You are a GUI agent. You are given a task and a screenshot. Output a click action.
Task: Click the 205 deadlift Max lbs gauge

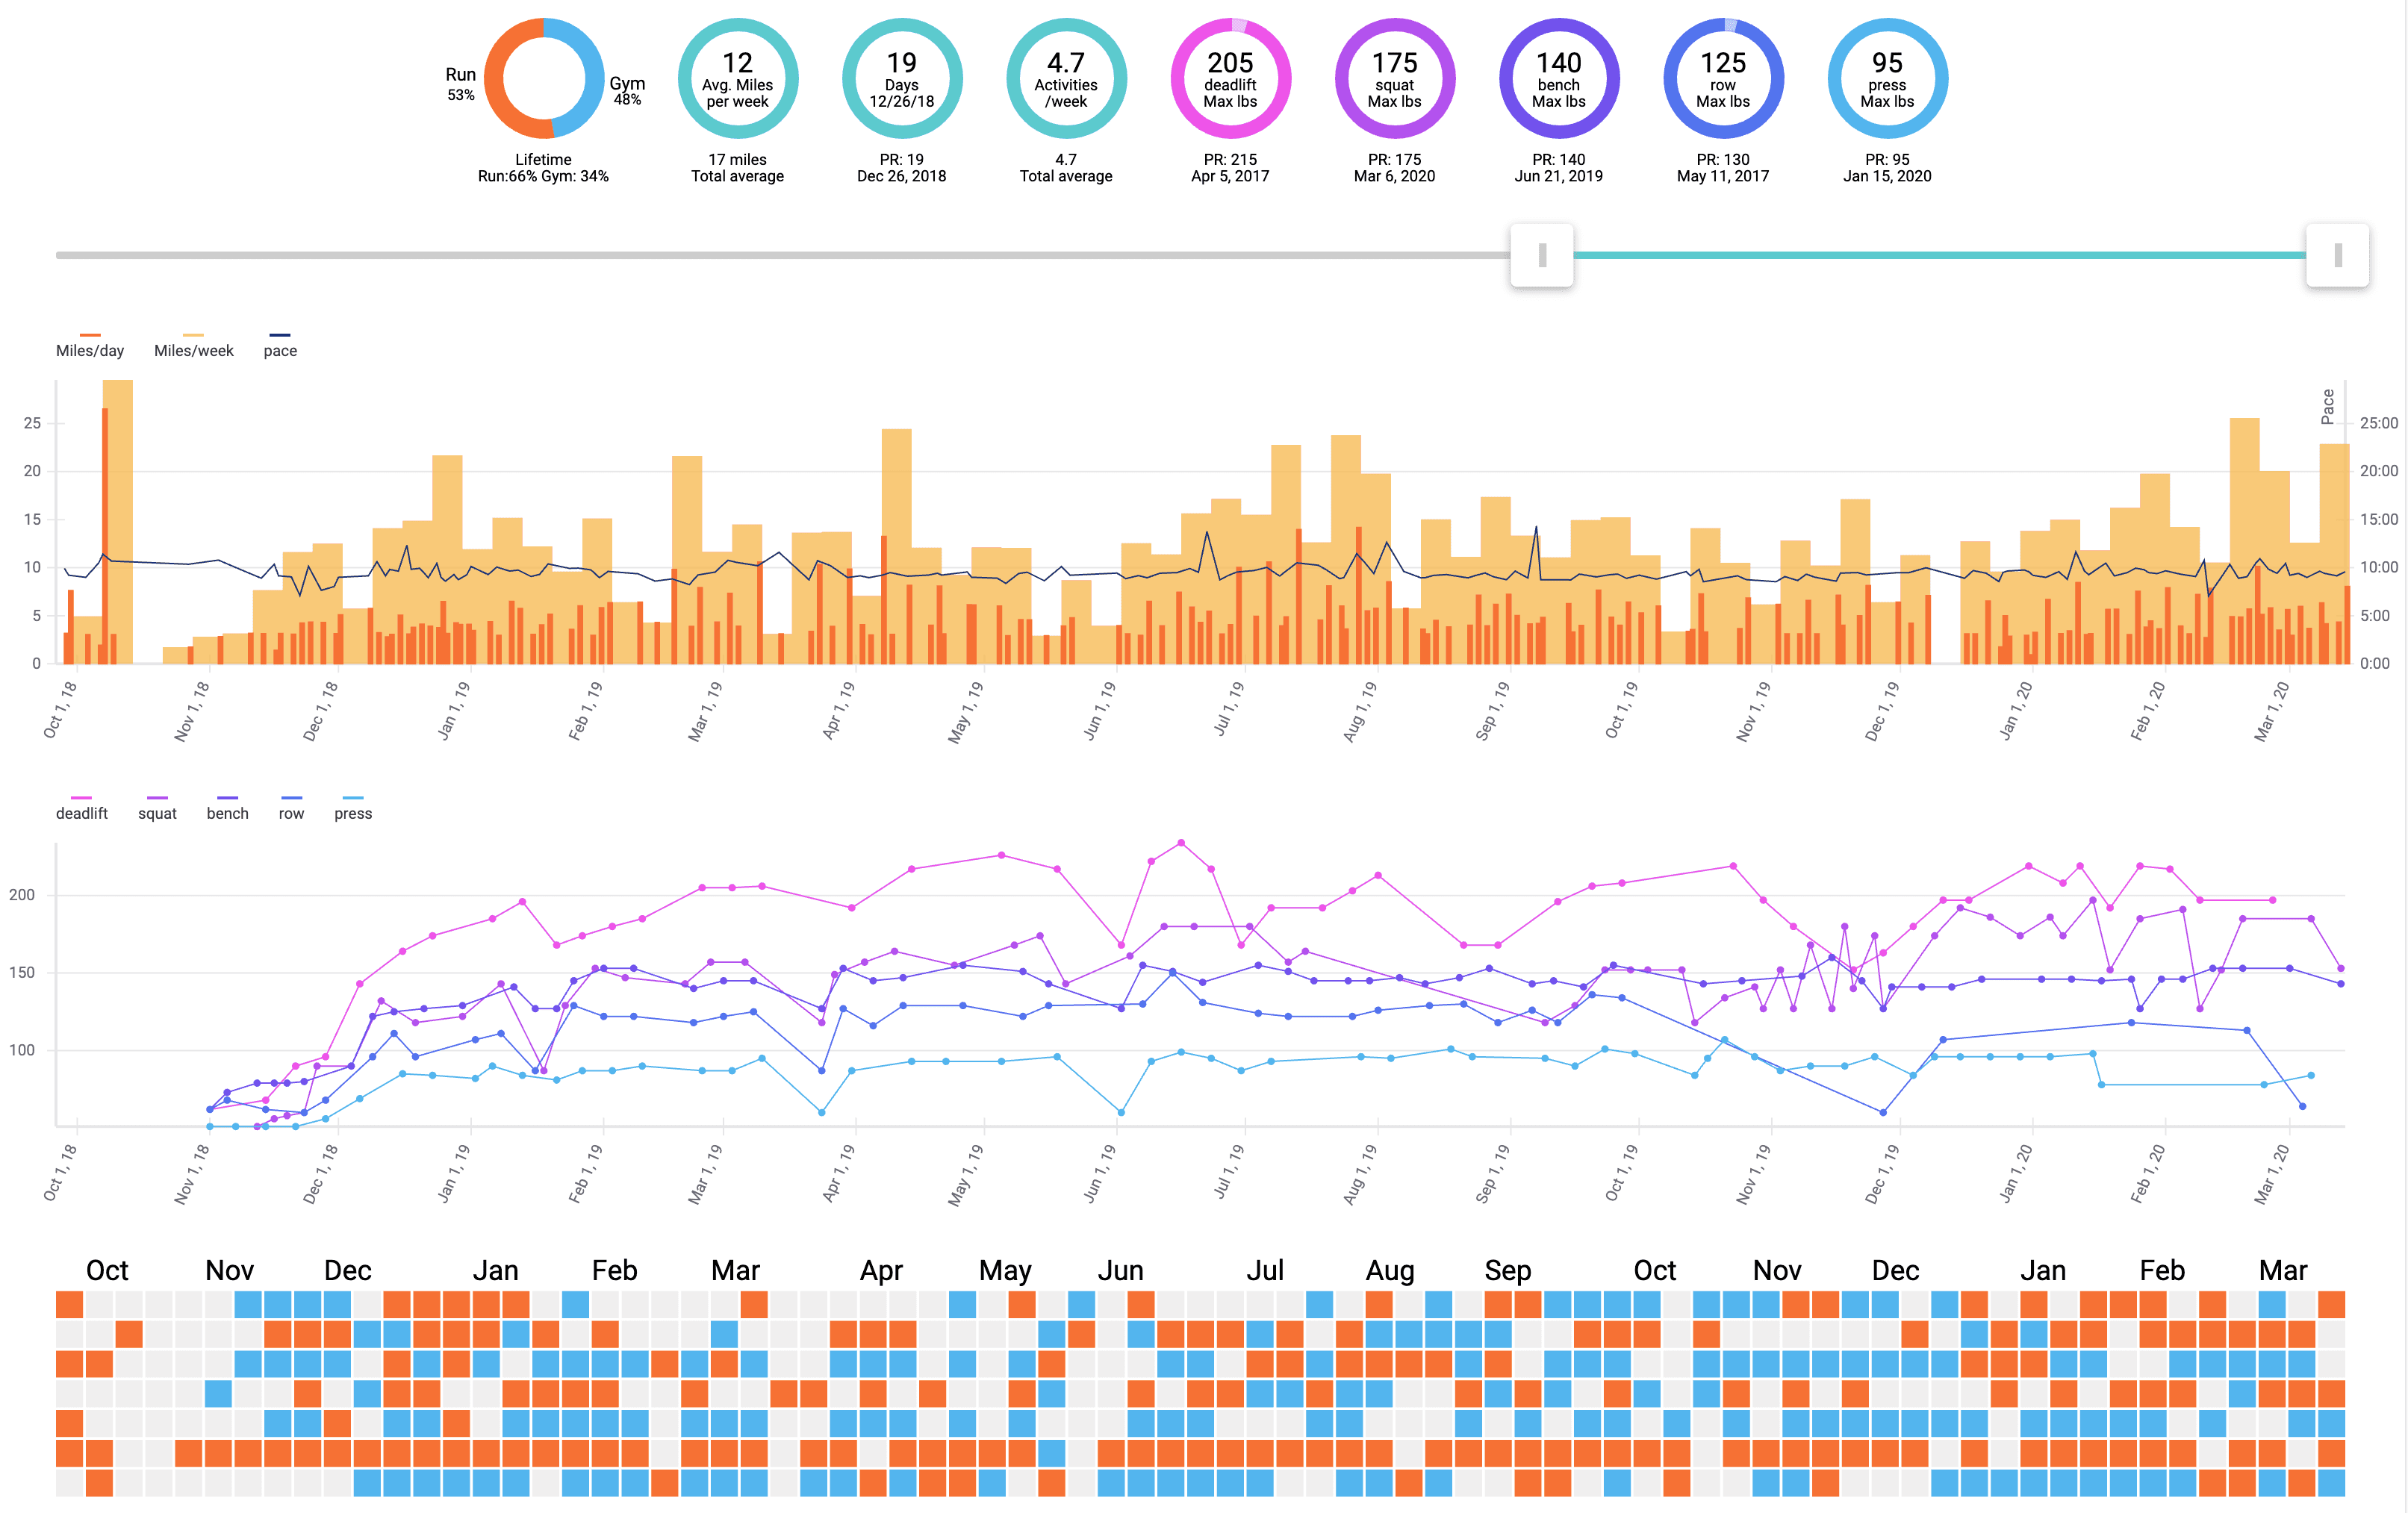[x=1230, y=78]
